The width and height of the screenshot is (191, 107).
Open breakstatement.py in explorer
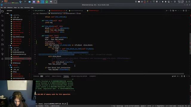pos(19,52)
